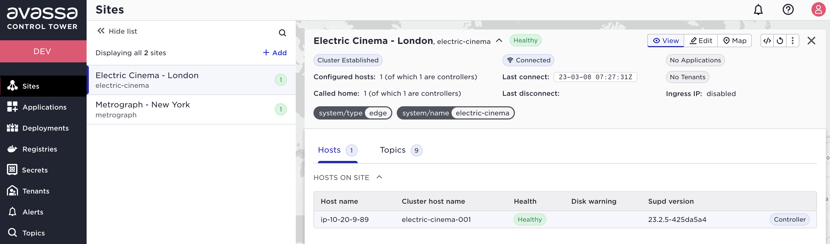830x244 pixels.
Task: Click the search icon in sites list
Action: [282, 33]
